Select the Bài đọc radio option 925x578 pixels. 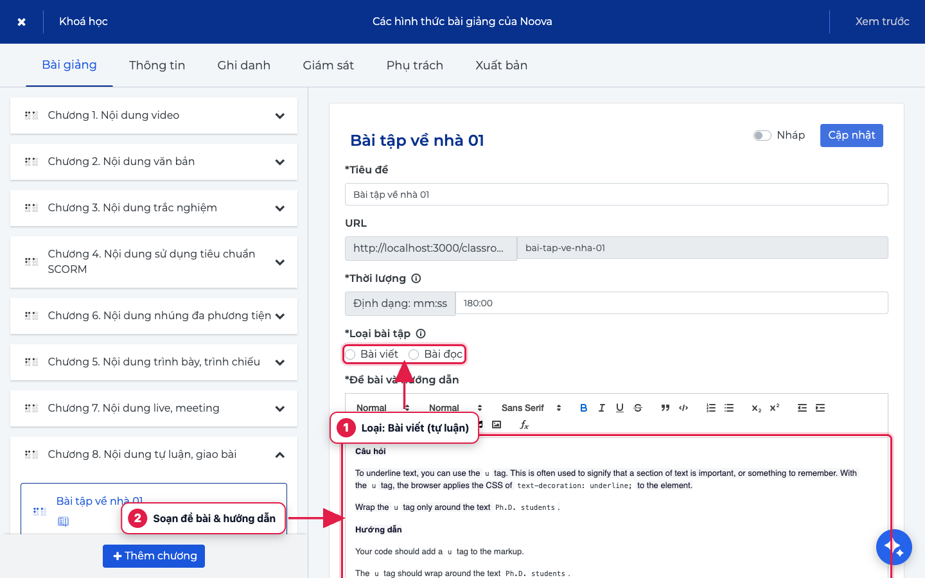[x=414, y=355]
